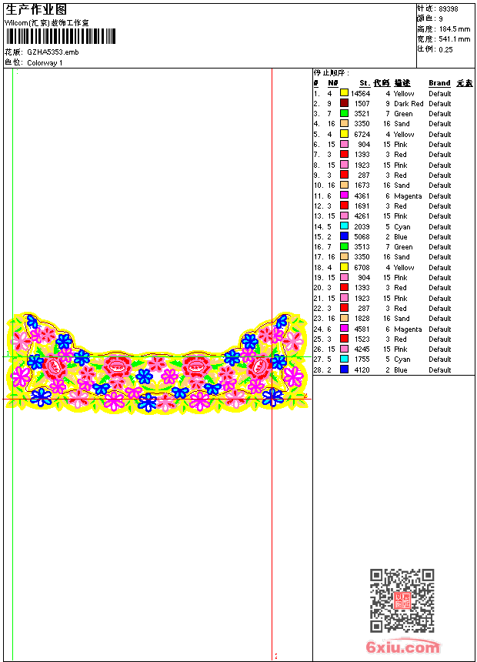Click the Brand column header
This screenshot has width=477, height=662.
pyautogui.click(x=439, y=83)
